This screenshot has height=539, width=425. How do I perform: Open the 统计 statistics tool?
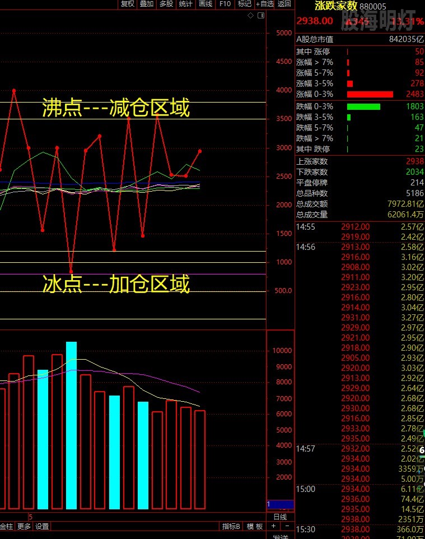pyautogui.click(x=185, y=4)
